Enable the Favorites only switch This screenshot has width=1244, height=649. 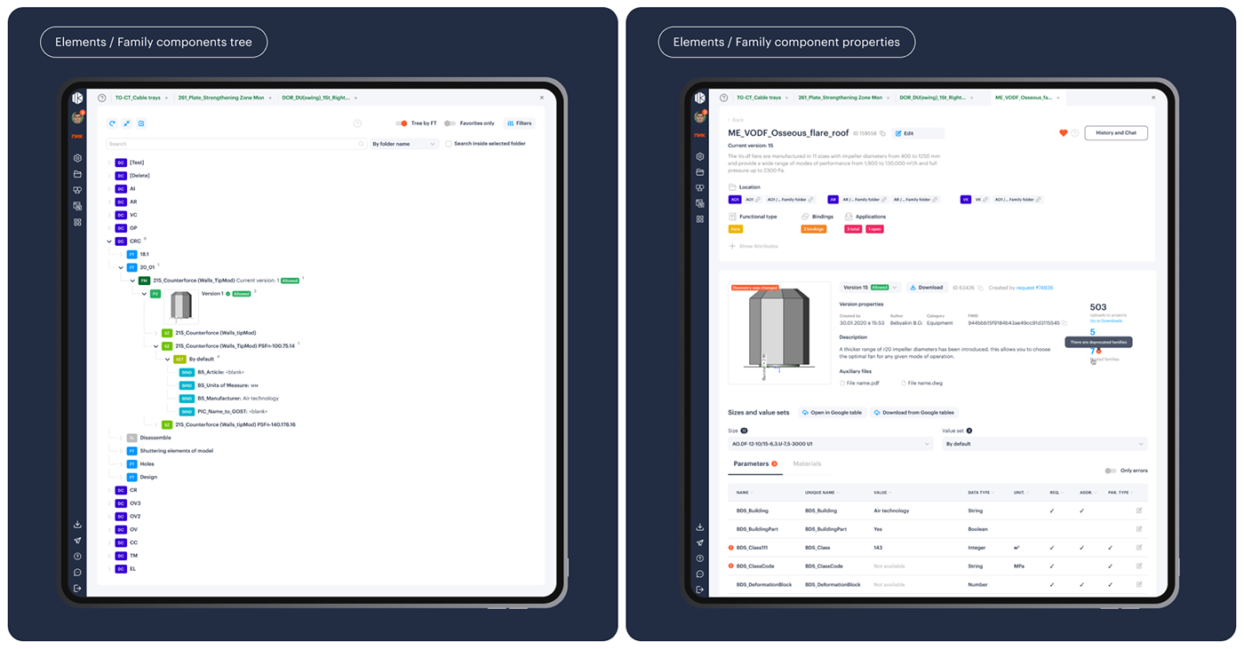pyautogui.click(x=450, y=123)
